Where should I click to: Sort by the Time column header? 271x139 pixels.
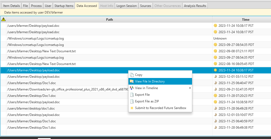point(245,19)
